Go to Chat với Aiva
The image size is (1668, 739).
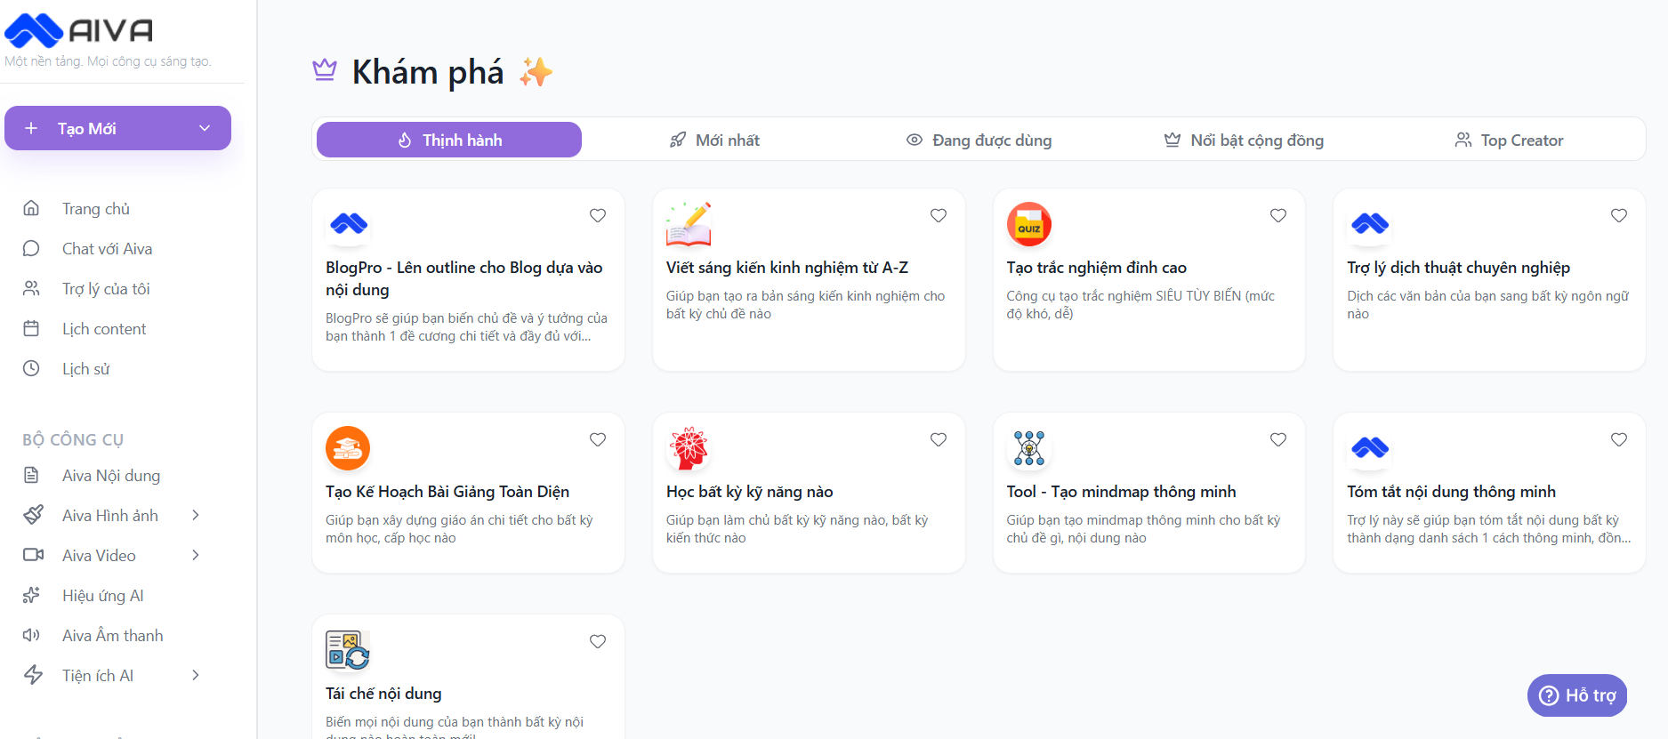tap(107, 249)
